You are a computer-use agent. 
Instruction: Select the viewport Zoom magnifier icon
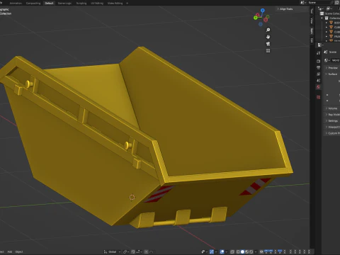tap(268, 30)
